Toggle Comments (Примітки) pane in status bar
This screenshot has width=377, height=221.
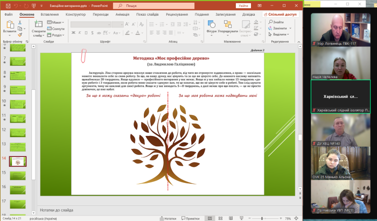[191, 218]
